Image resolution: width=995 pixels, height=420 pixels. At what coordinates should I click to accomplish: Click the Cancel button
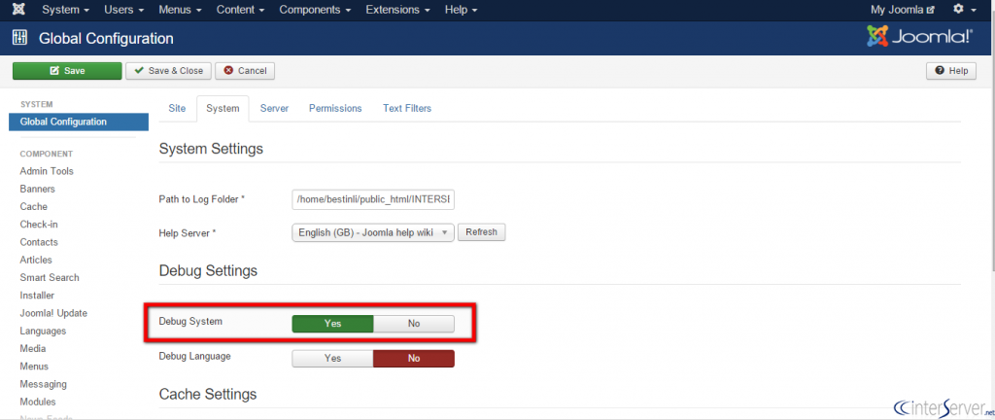(245, 70)
